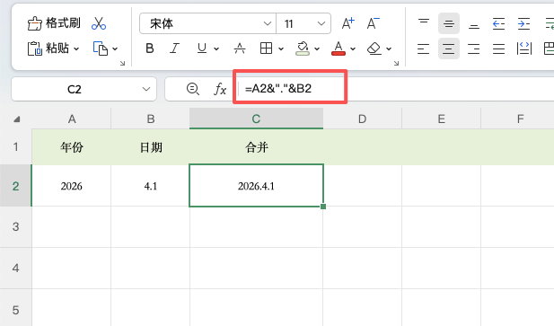Click cell containing 日期
The image size is (554, 326).
point(151,147)
